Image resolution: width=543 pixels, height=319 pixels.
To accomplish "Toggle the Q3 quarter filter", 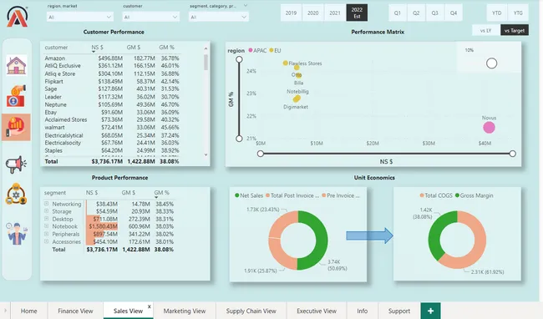I will (434, 13).
